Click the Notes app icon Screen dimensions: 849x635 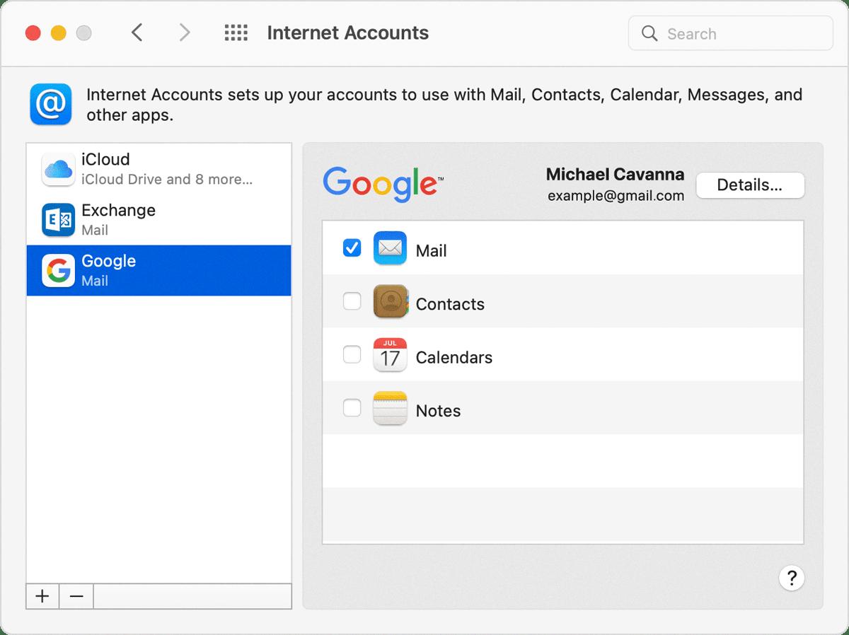point(390,408)
